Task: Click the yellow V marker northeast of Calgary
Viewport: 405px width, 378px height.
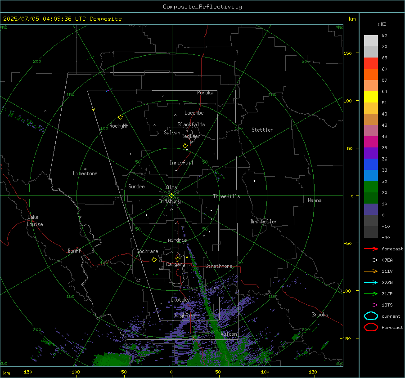Action: coord(187,257)
